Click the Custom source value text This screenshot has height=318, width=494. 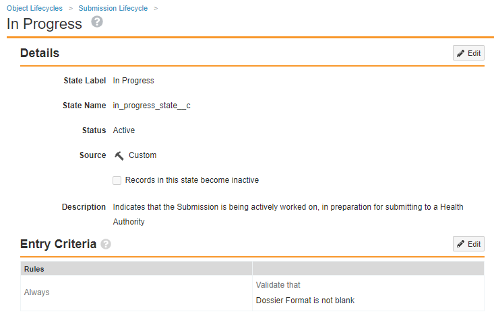tap(142, 155)
